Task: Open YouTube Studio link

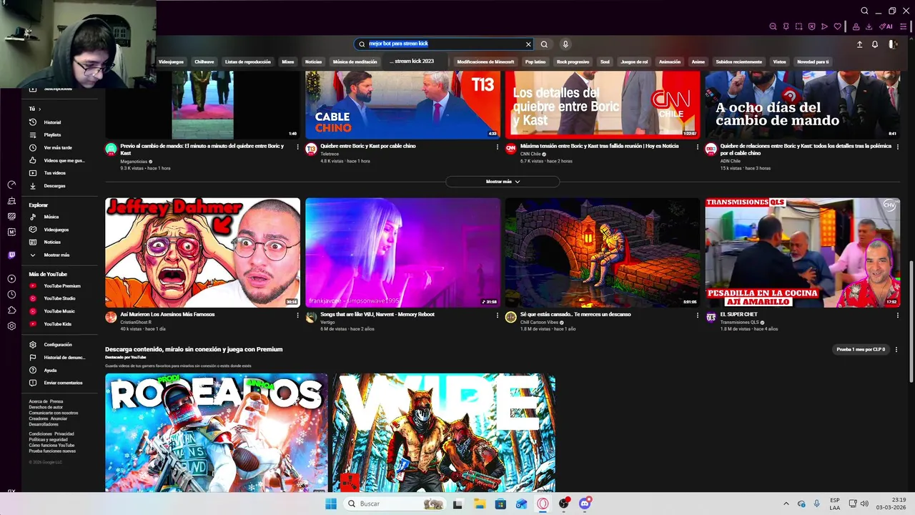Action: tap(59, 298)
